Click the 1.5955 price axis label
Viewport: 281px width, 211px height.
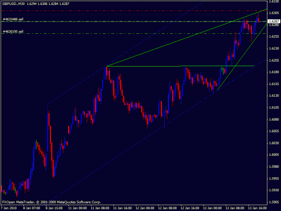(274, 179)
